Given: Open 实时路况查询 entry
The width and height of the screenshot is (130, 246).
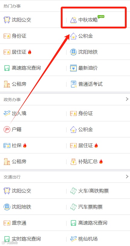Looking at the screenshot, I should click(x=22, y=239).
